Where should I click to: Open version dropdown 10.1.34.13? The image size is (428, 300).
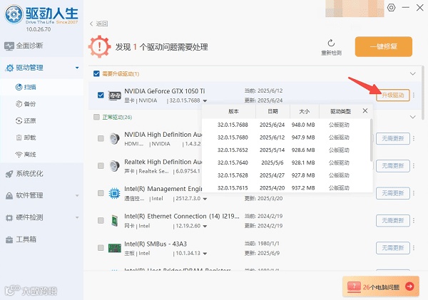[x=205, y=254]
